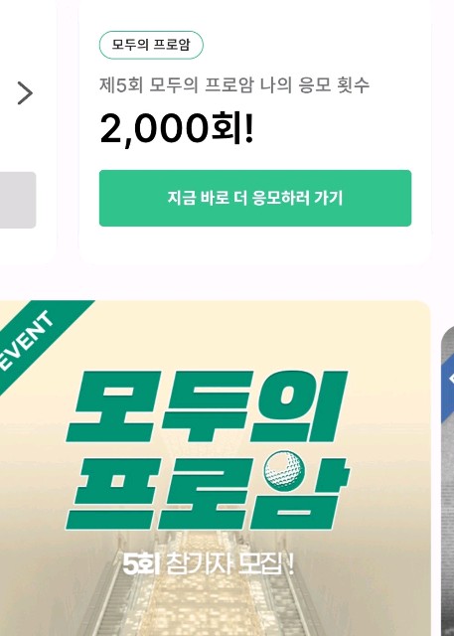This screenshot has height=636, width=454.
Task: Tap the partially visible card on the left
Action: coord(28,132)
